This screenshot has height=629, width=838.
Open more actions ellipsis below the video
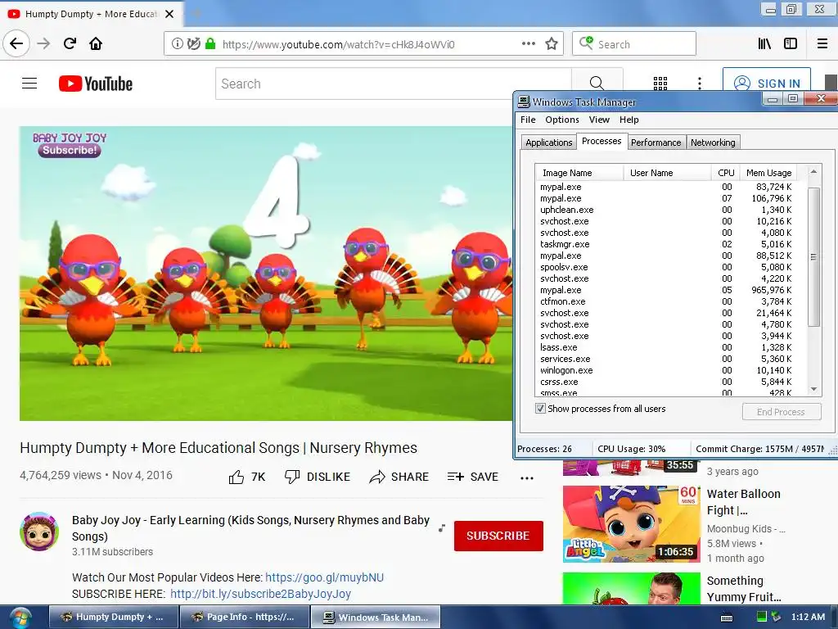527,478
